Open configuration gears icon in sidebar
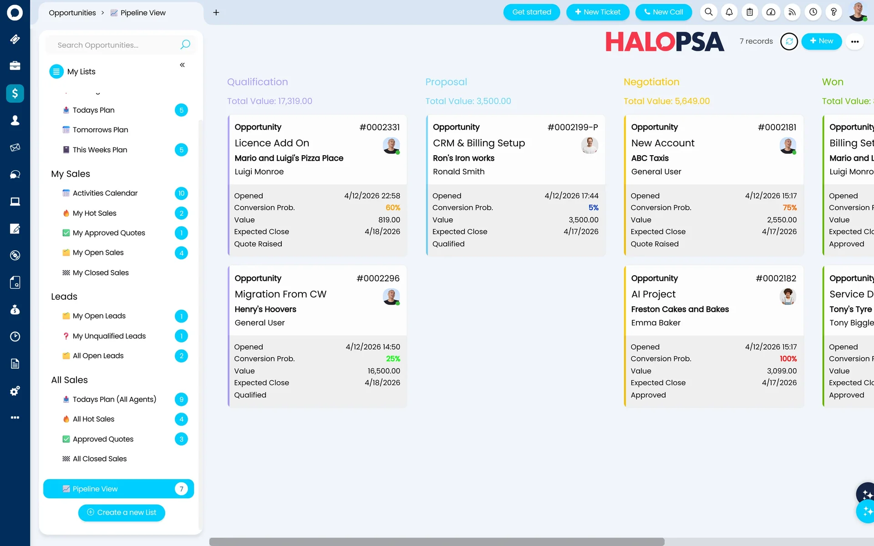 tap(15, 391)
